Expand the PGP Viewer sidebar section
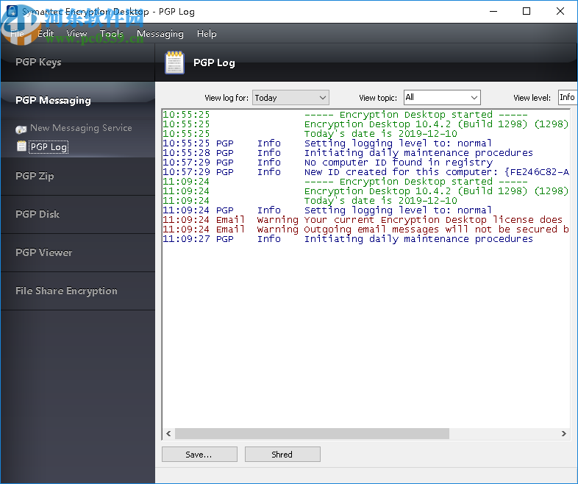This screenshot has width=578, height=484. 78,253
